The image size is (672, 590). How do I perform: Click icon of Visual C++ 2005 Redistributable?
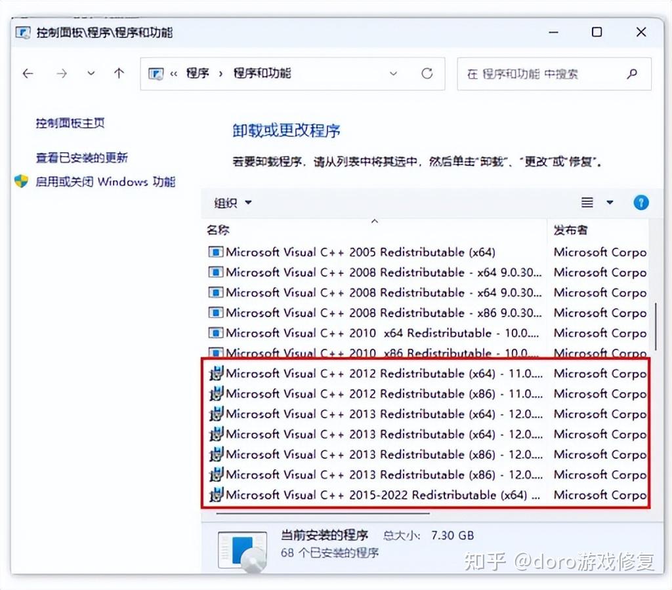[x=215, y=252]
